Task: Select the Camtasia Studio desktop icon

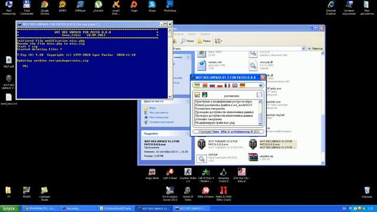Action: [45, 194]
